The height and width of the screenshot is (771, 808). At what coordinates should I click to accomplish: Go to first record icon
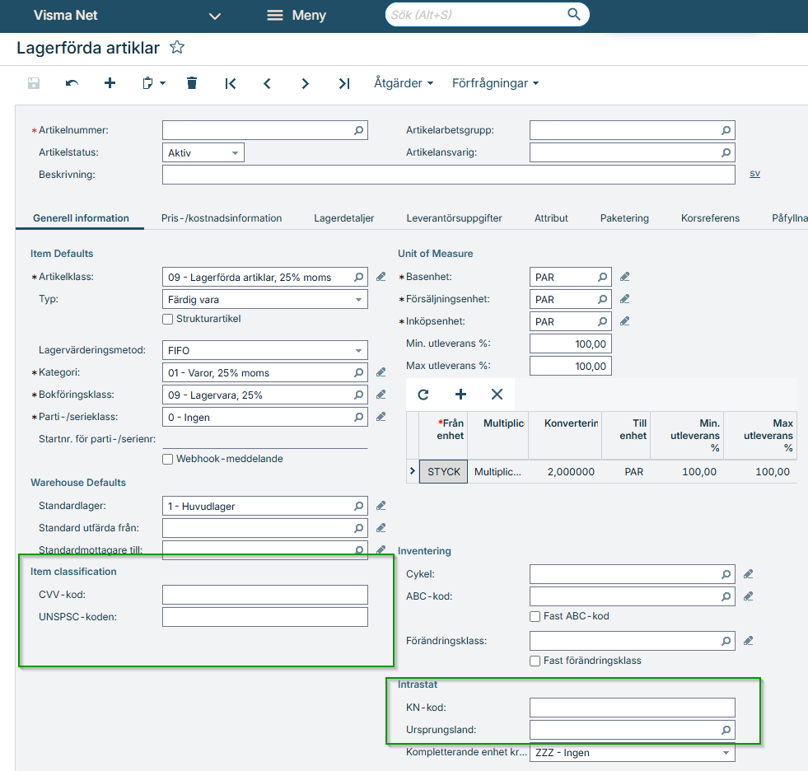(231, 83)
